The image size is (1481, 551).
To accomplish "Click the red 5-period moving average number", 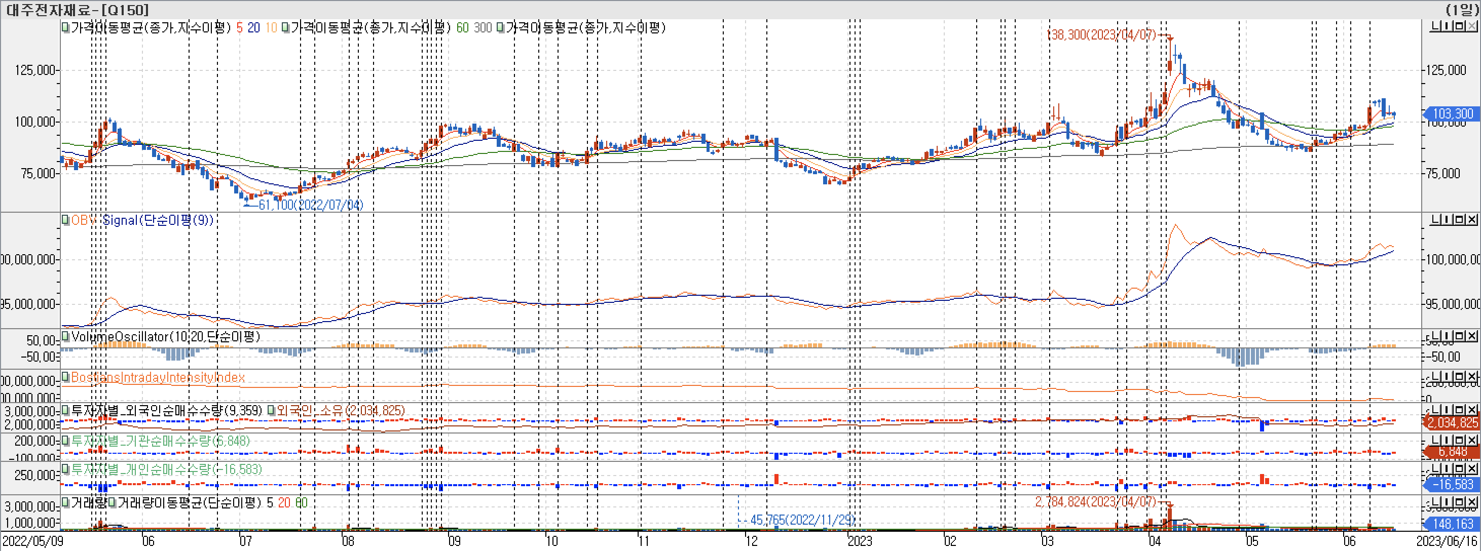I will [x=239, y=27].
